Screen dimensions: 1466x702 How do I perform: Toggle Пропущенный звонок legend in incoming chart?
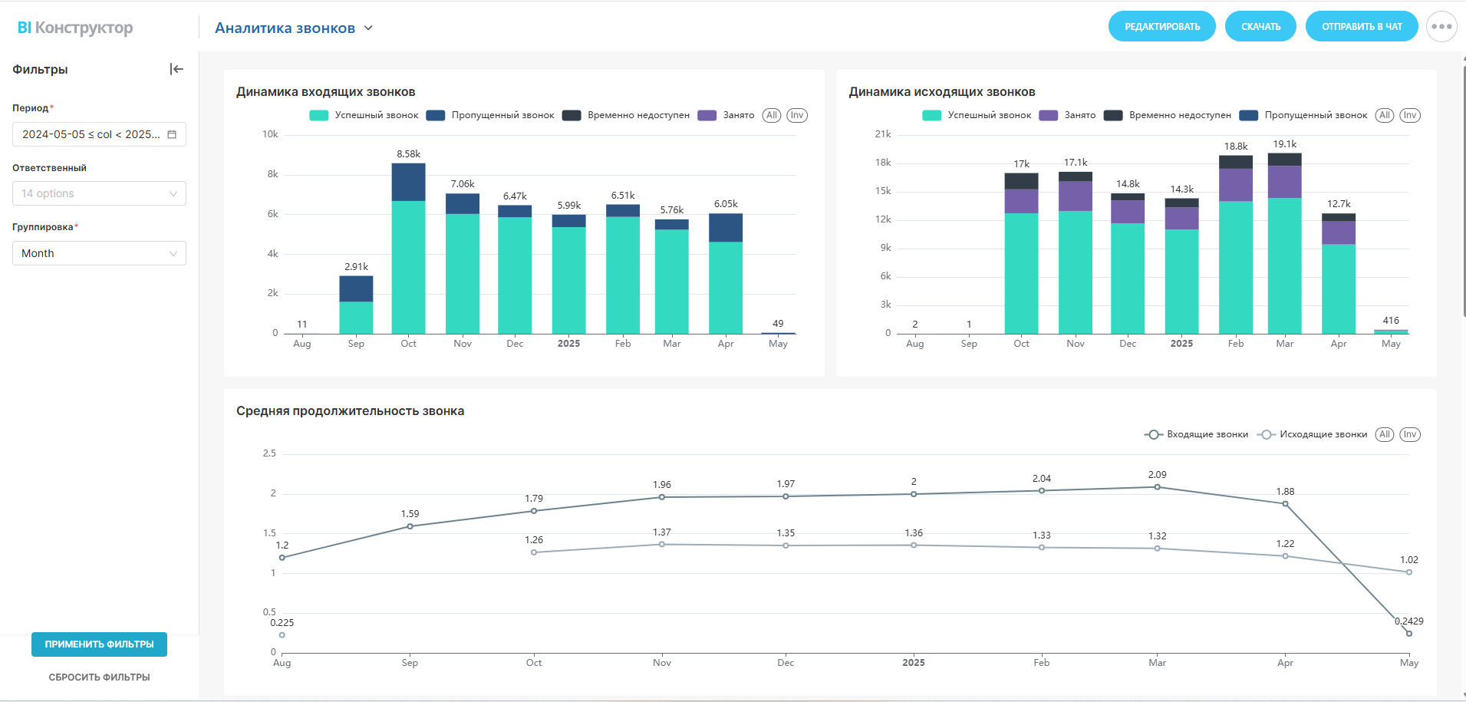click(x=490, y=115)
